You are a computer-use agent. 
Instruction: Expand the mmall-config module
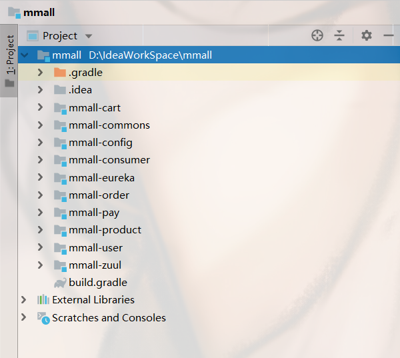40,143
